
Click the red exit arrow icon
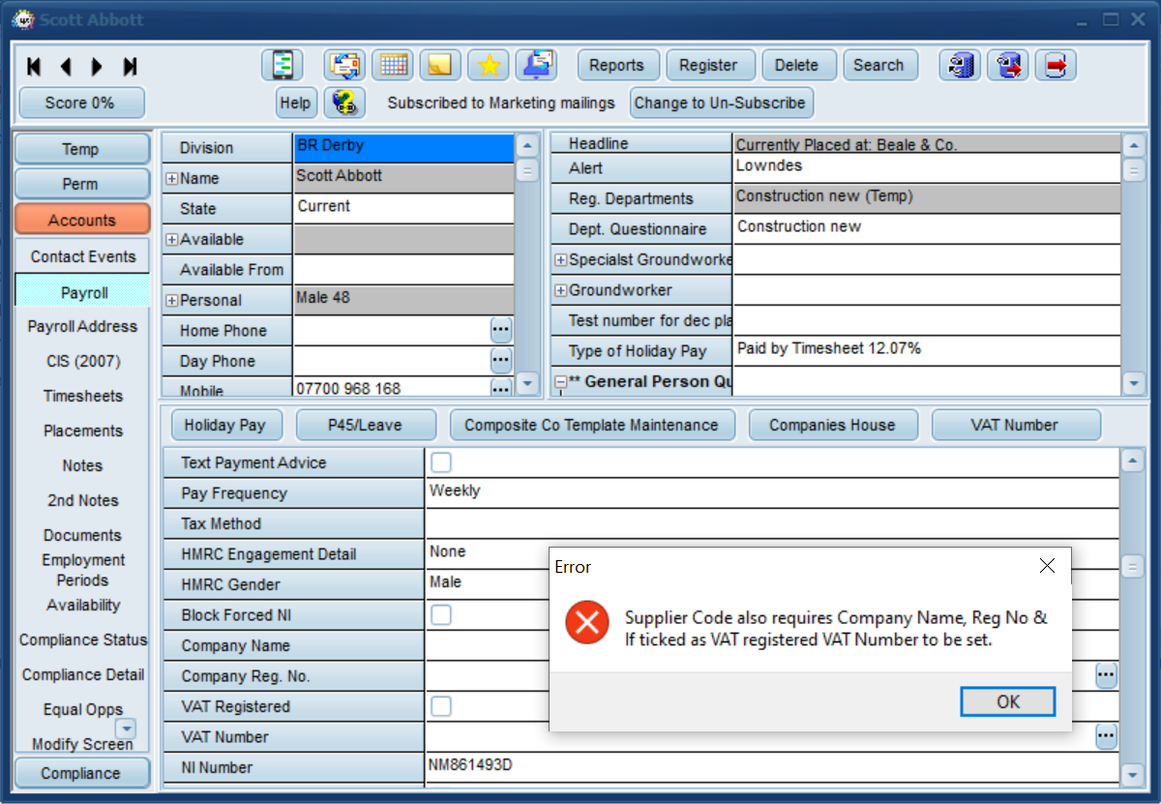(x=1056, y=65)
